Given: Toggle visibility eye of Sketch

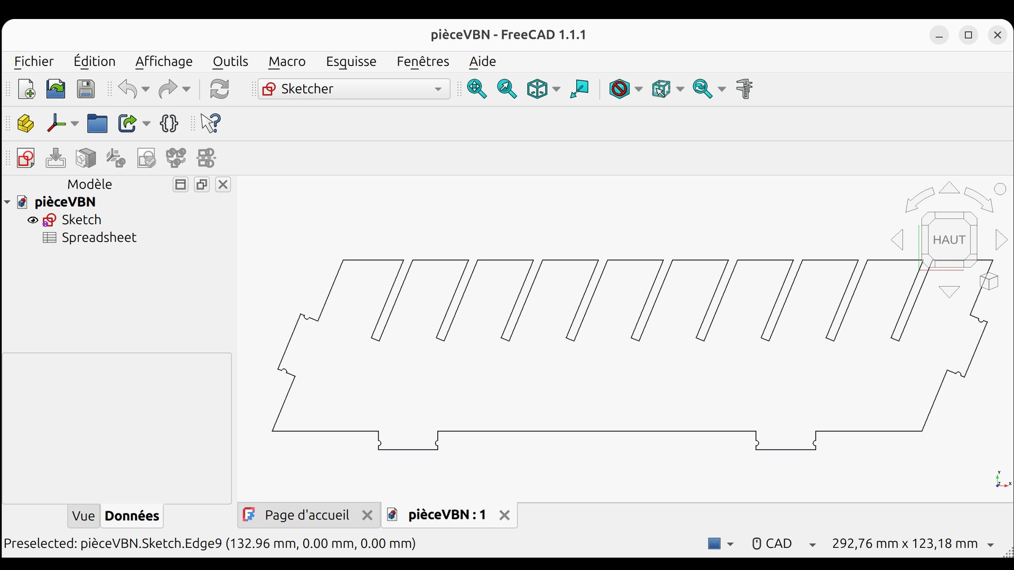Looking at the screenshot, I should 33,220.
